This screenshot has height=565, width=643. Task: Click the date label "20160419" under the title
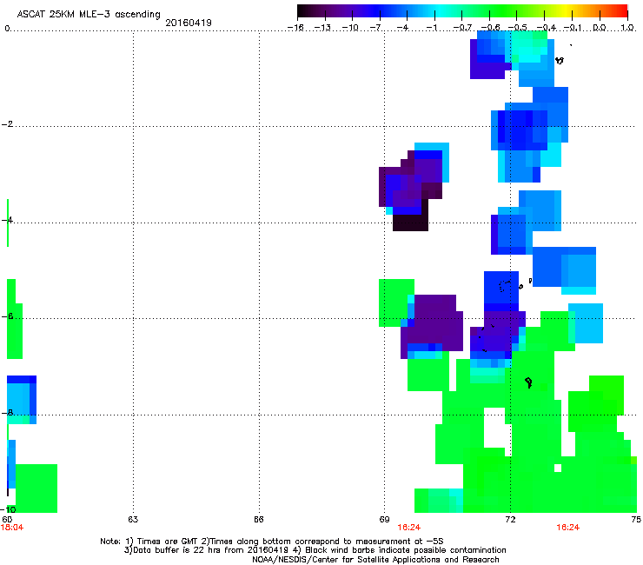189,23
